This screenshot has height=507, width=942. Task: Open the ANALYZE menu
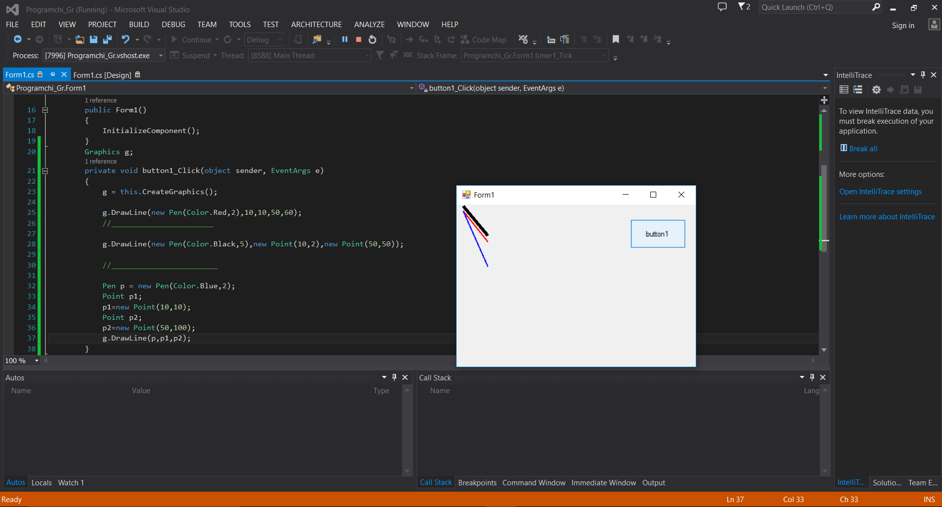pyautogui.click(x=370, y=24)
